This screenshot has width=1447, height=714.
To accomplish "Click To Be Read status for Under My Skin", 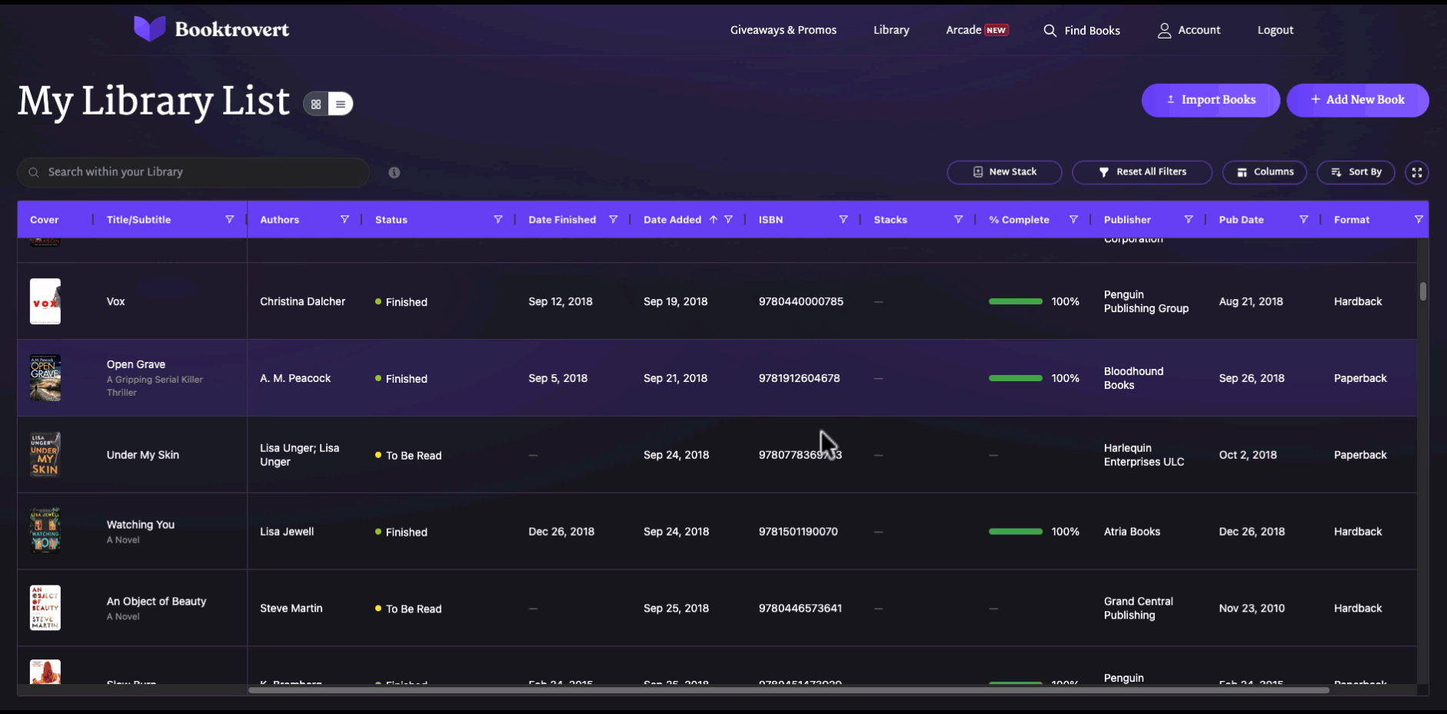I will pos(408,456).
